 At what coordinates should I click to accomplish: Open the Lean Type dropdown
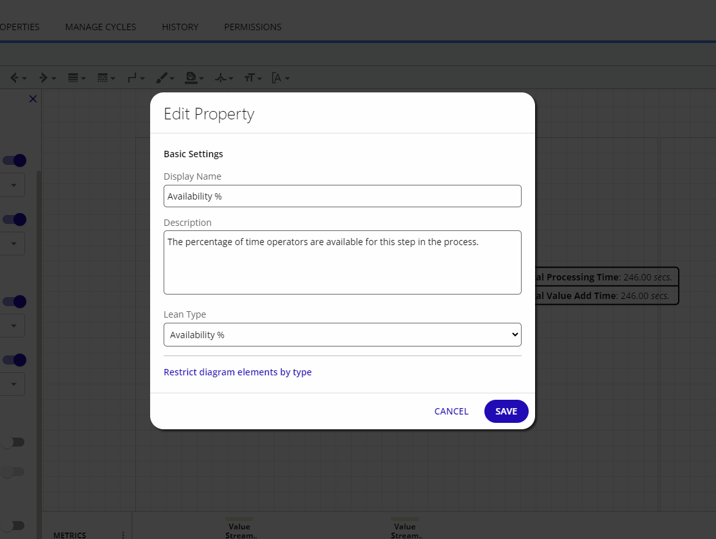pyautogui.click(x=342, y=335)
